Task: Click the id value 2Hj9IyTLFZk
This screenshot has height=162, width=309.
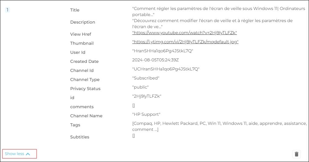Action: 147,96
